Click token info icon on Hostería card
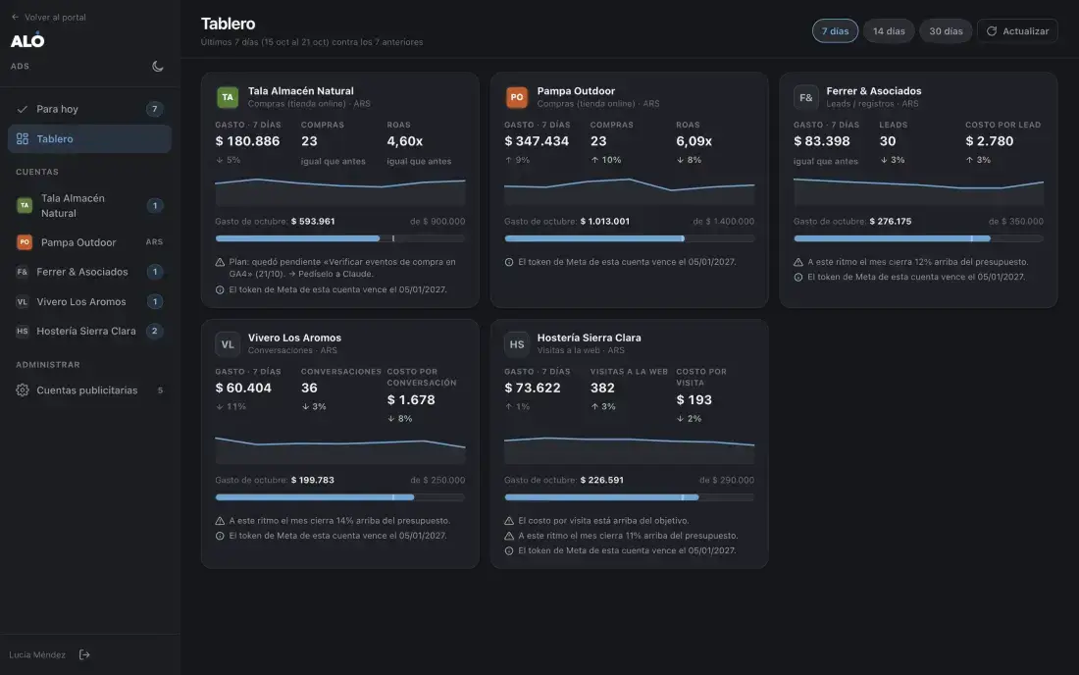The height and width of the screenshot is (675, 1079). (509, 550)
